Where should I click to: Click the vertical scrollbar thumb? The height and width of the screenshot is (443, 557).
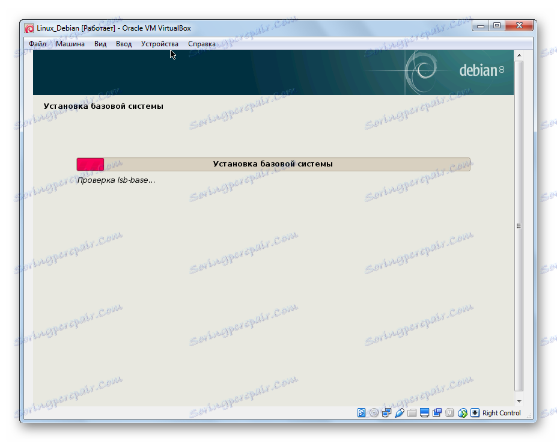[x=519, y=225]
